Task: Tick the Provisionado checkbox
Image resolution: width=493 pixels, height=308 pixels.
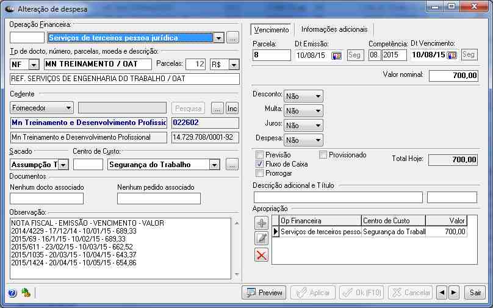Action: point(323,155)
